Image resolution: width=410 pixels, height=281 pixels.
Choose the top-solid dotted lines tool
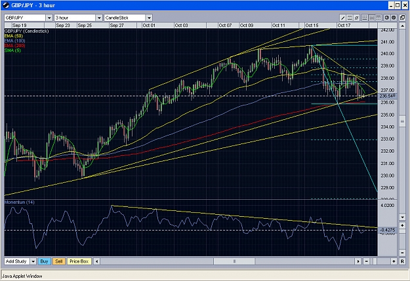(x=379, y=18)
